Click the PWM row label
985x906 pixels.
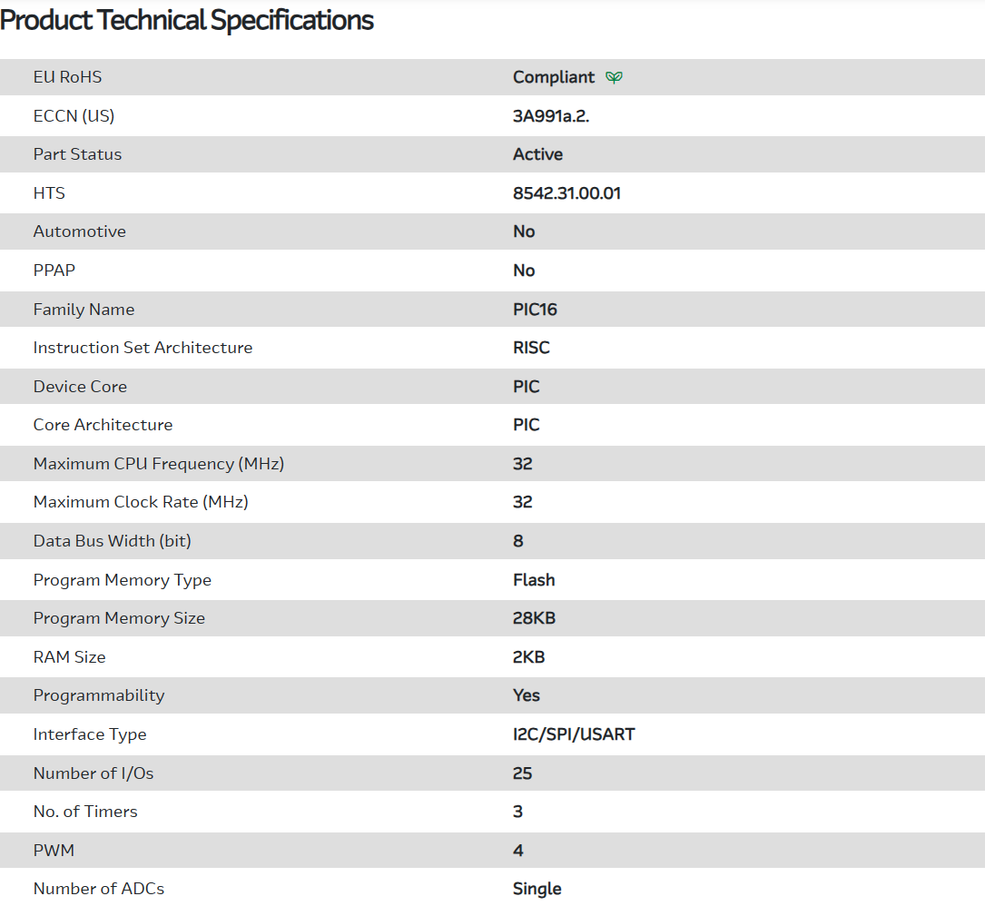click(x=54, y=851)
